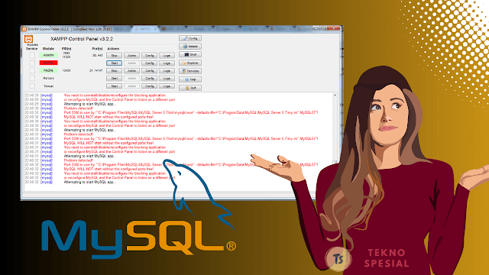Screen dimensions: 489x275
Task: Click the Tomcat row Admin button
Action: pyautogui.click(x=131, y=86)
